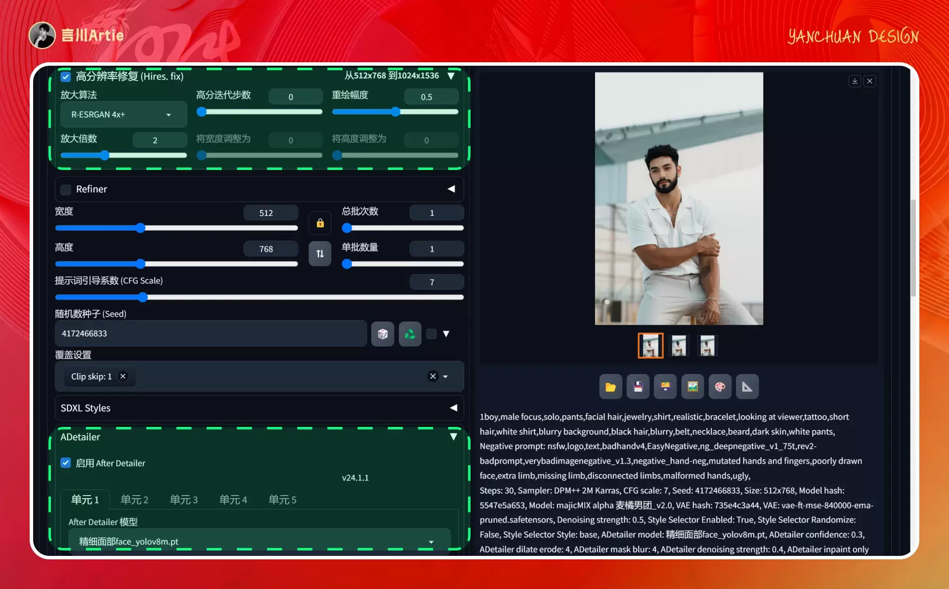949x589 pixels.
Task: Select the third output thumbnail
Action: (707, 345)
